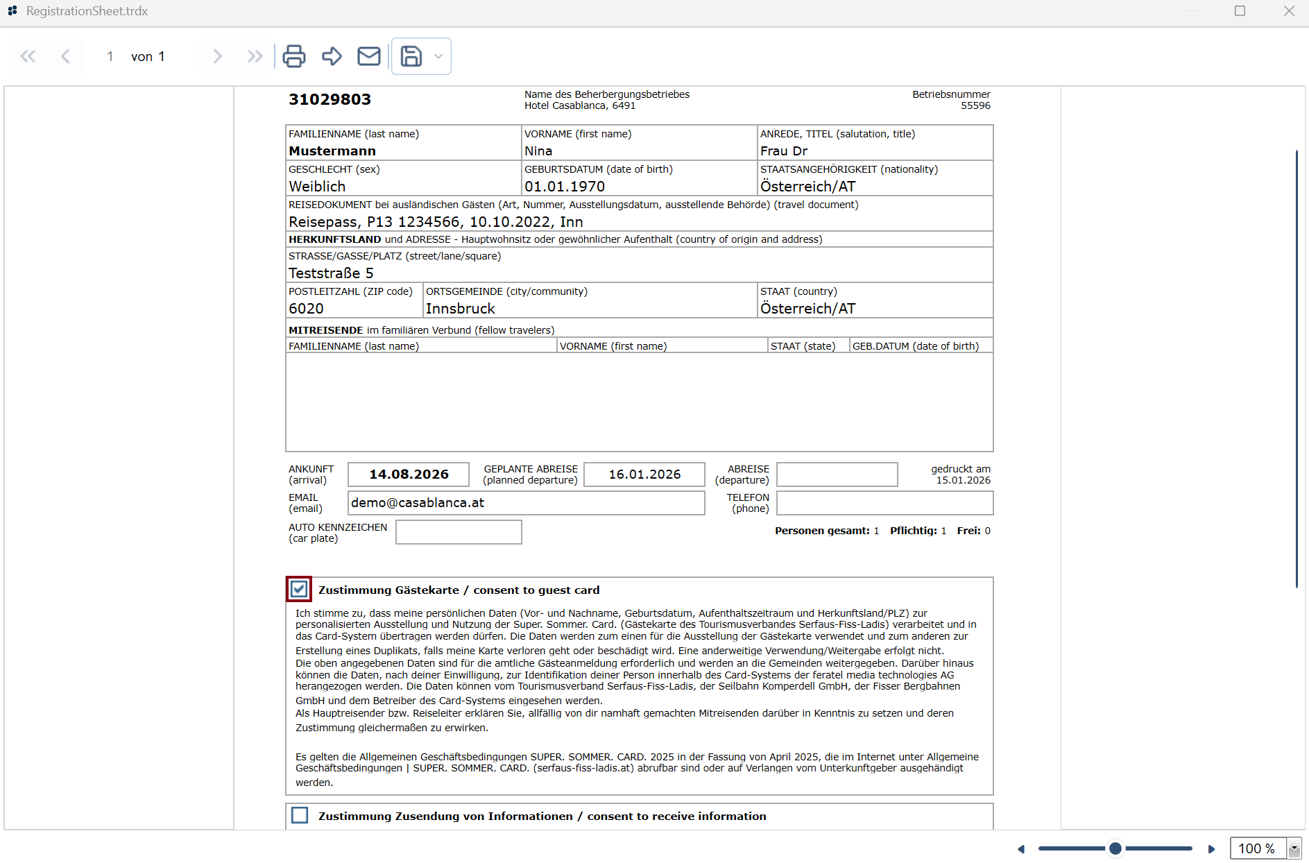
Task: Go to first page using double-left arrows
Action: [28, 57]
